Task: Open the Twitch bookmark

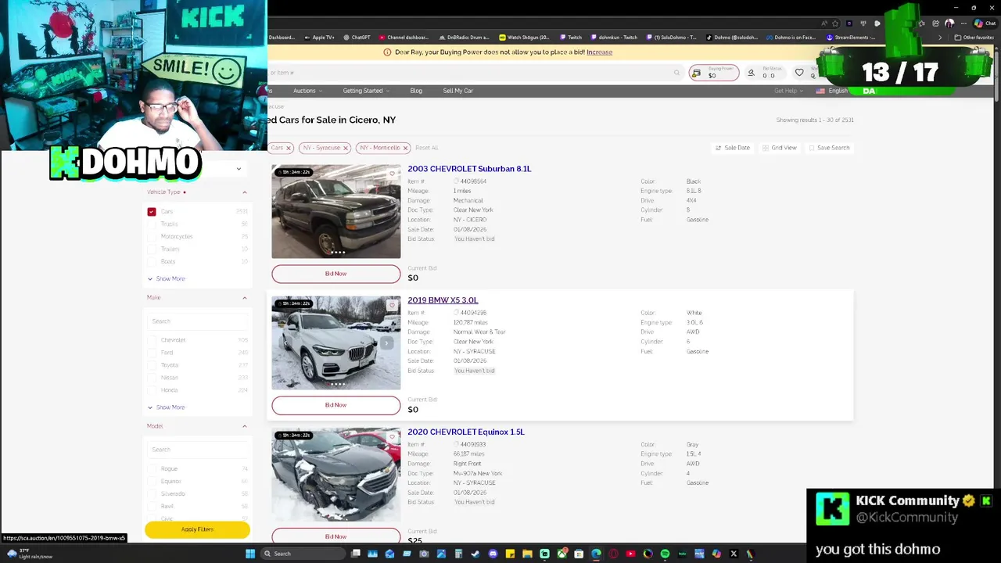Action: tap(571, 38)
